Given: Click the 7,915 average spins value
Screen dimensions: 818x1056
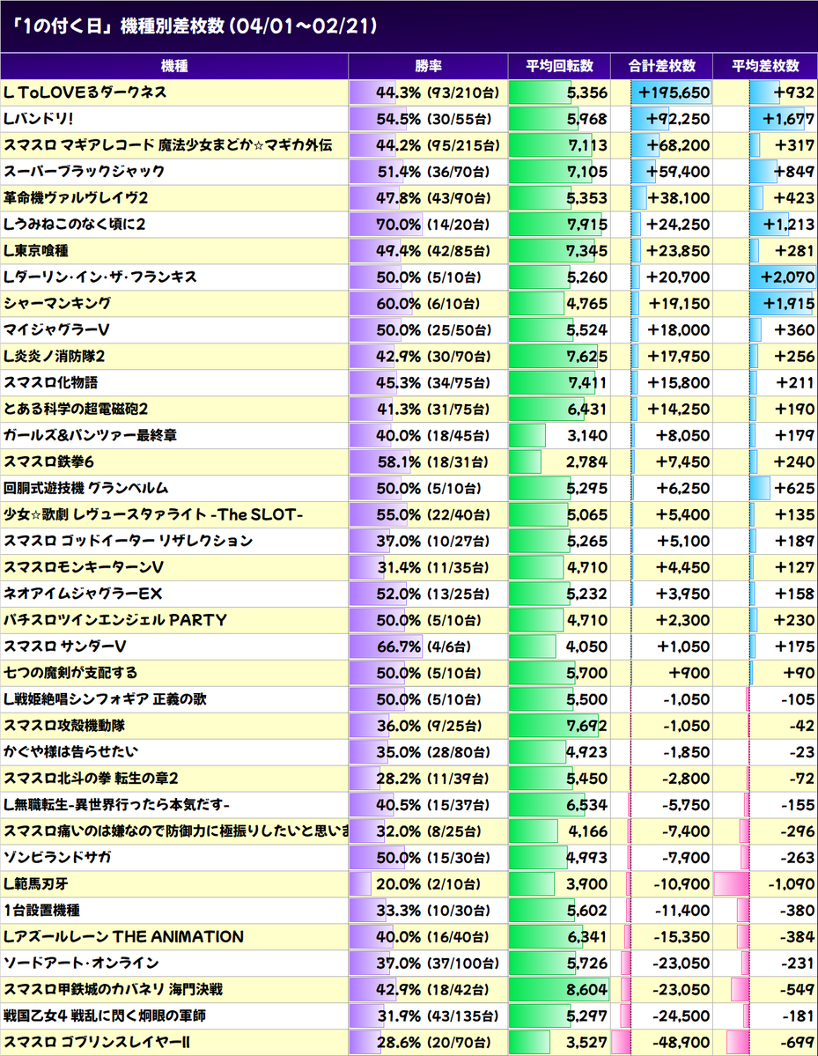Looking at the screenshot, I should pyautogui.click(x=586, y=225).
